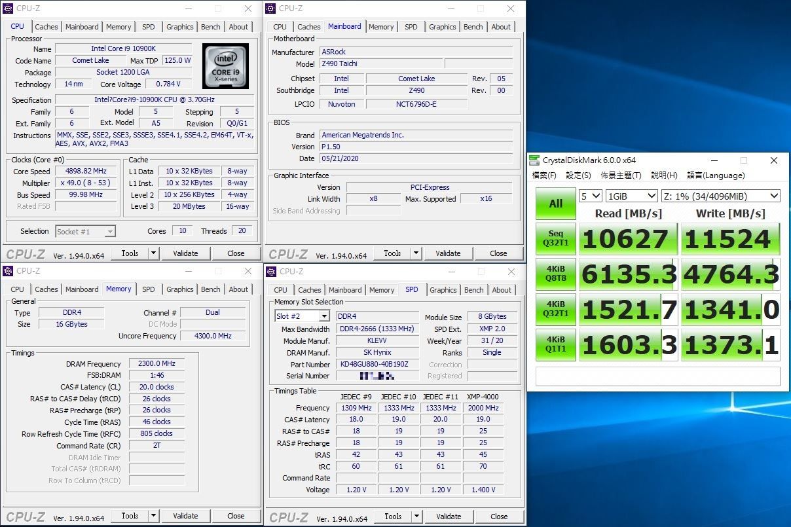
Task: Click the CPU-Z icon in the SPD-tab window title bar
Action: 270,271
